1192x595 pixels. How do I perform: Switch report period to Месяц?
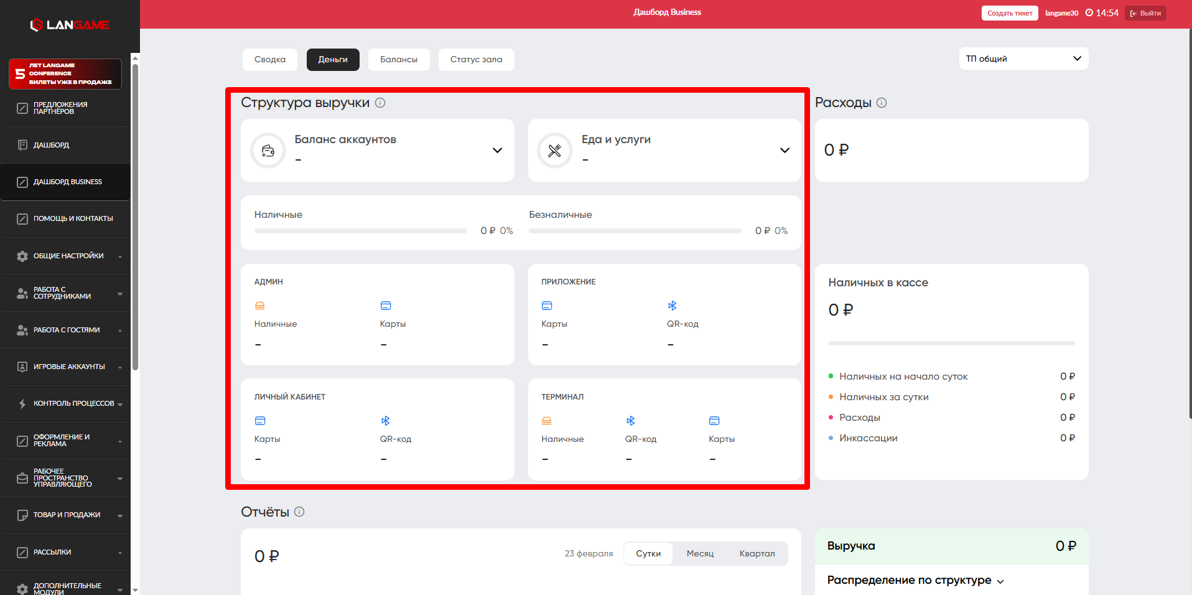(x=700, y=553)
